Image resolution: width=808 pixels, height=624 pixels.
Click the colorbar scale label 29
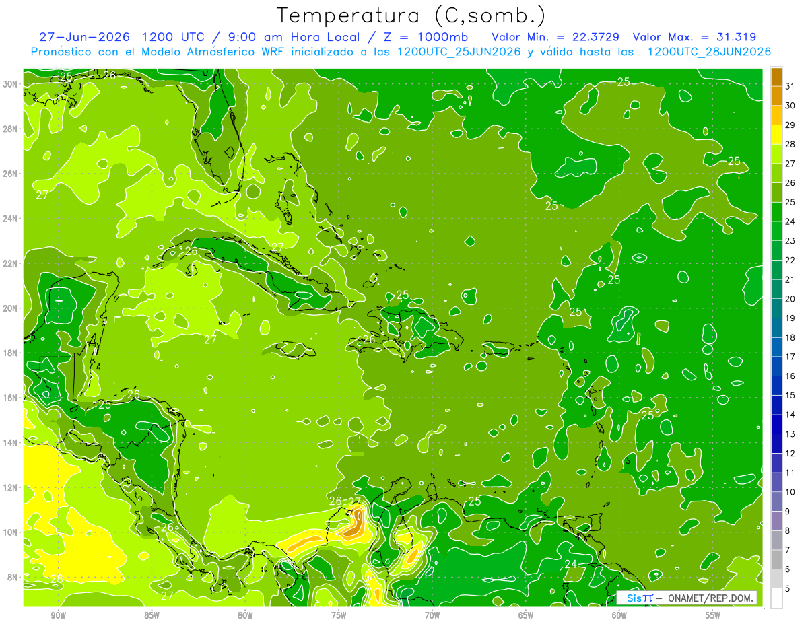coord(790,125)
